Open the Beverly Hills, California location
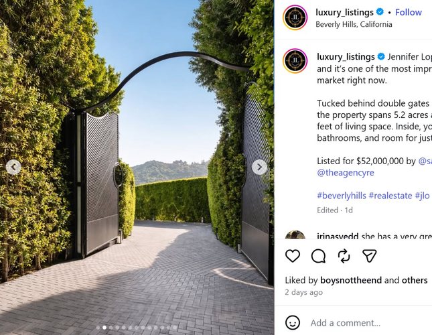This screenshot has width=432, height=335. pos(354,24)
